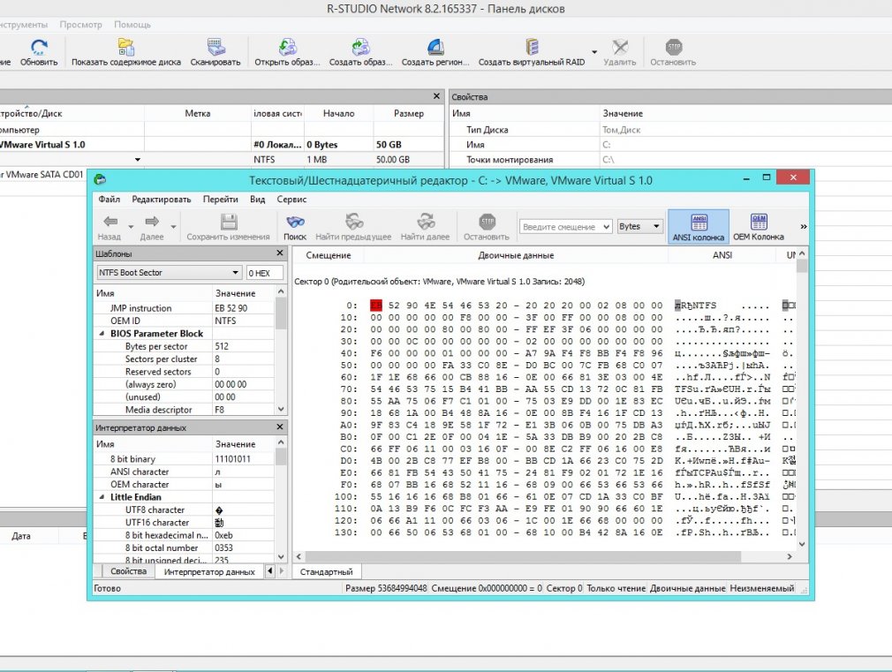Select the 8 bit binary interpreter row
The image size is (892, 672).
point(185,458)
